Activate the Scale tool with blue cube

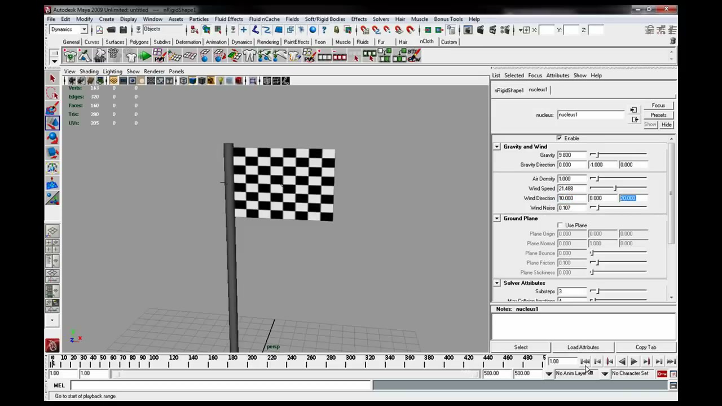click(52, 152)
